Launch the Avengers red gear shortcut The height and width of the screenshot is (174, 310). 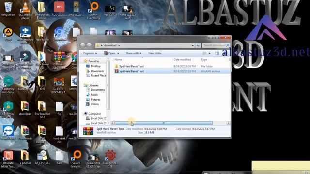(110, 159)
